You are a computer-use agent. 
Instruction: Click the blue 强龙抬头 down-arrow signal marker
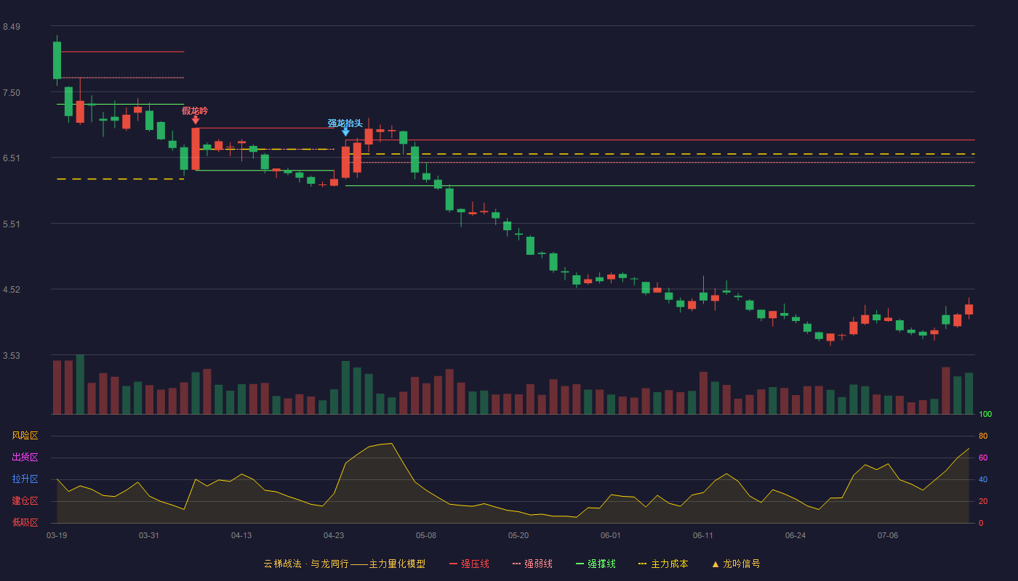[345, 131]
